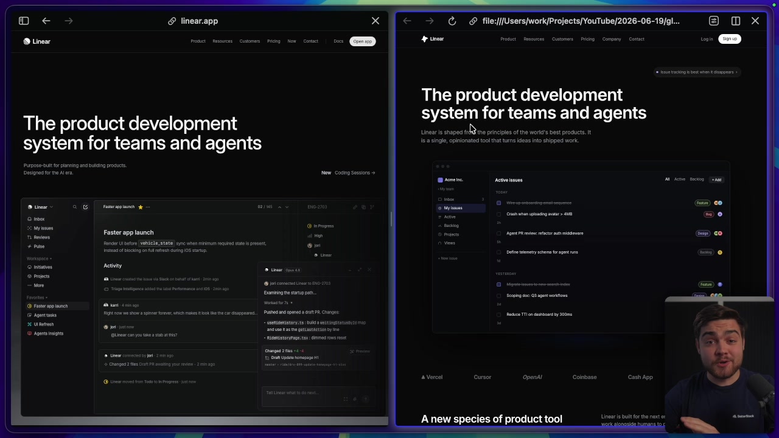Open the High priority dropdown
Viewport: 779px width, 438px height.
tap(315, 235)
